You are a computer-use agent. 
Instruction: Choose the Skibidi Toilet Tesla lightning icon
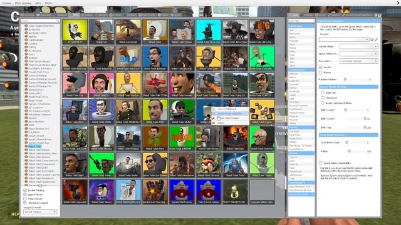[x=235, y=165]
